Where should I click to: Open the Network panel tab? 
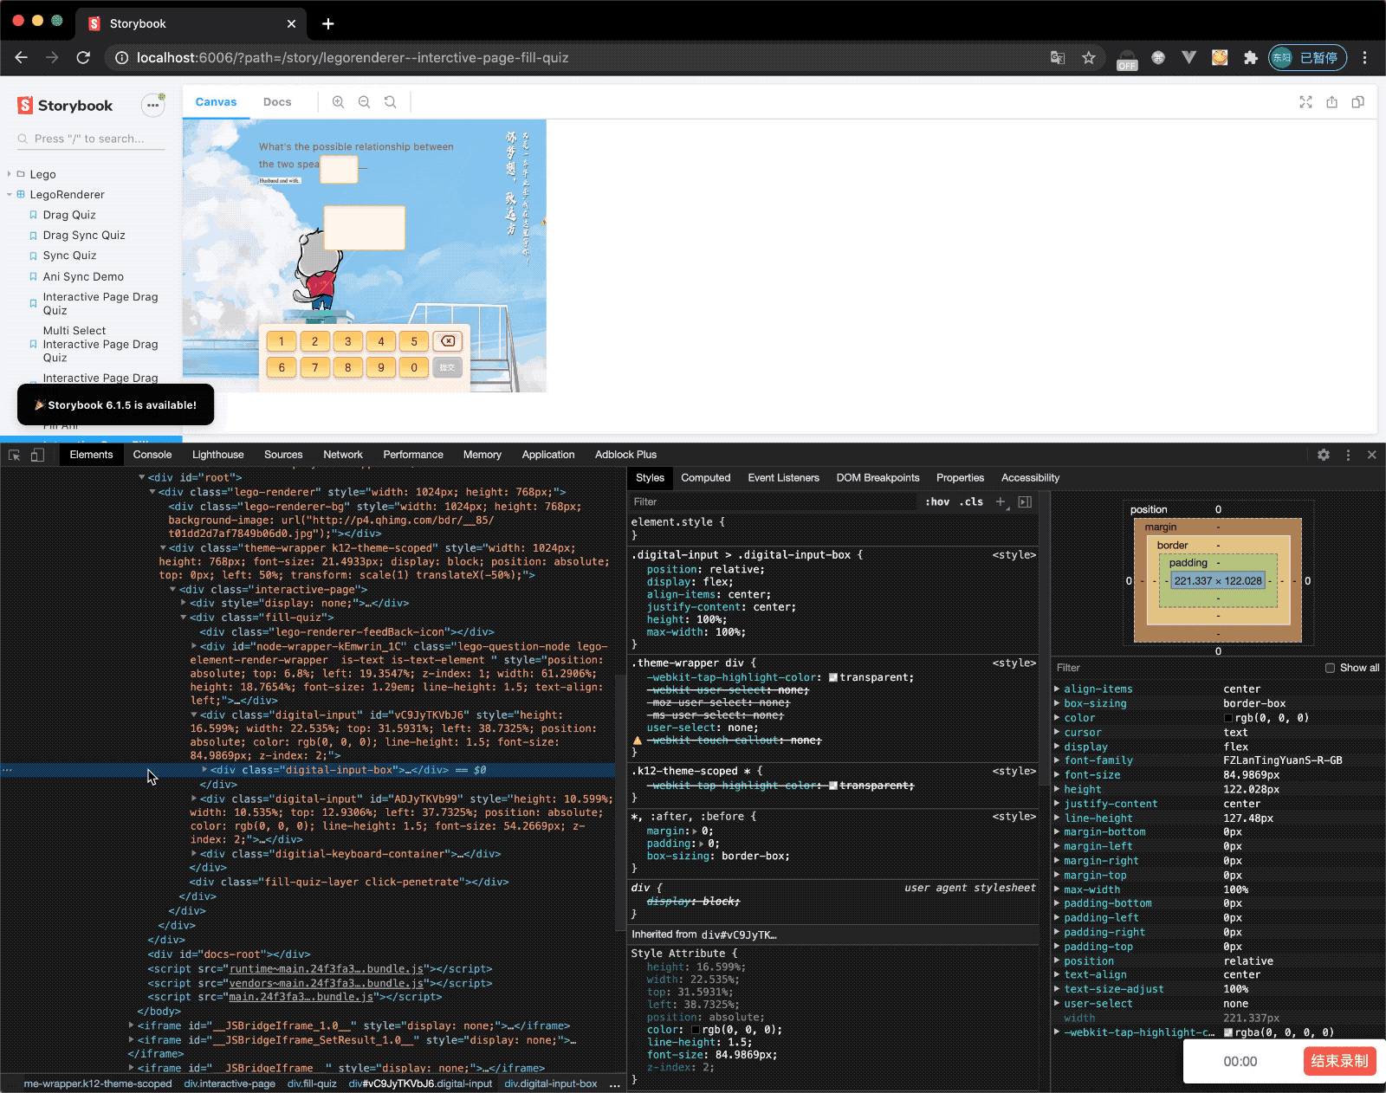(343, 455)
